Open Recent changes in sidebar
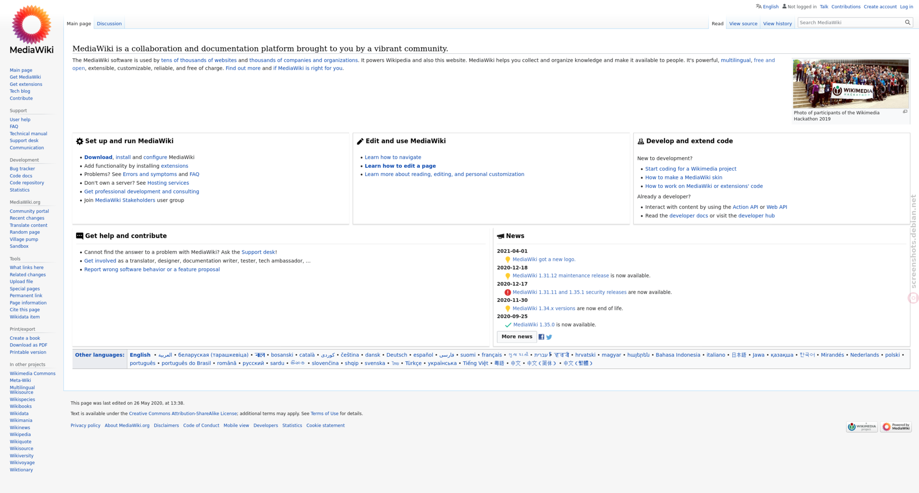 point(27,218)
